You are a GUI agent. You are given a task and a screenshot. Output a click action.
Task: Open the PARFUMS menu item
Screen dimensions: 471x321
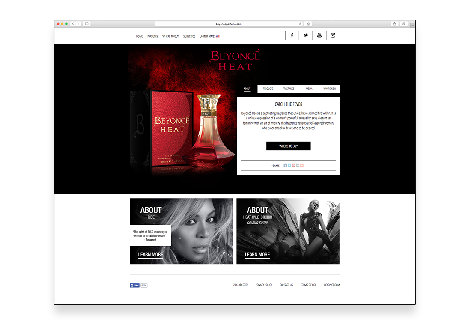coord(152,36)
